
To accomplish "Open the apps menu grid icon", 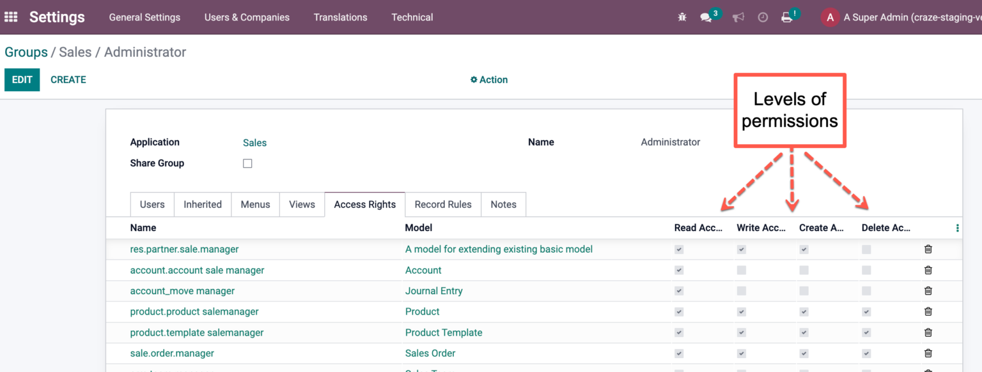I will pos(10,17).
